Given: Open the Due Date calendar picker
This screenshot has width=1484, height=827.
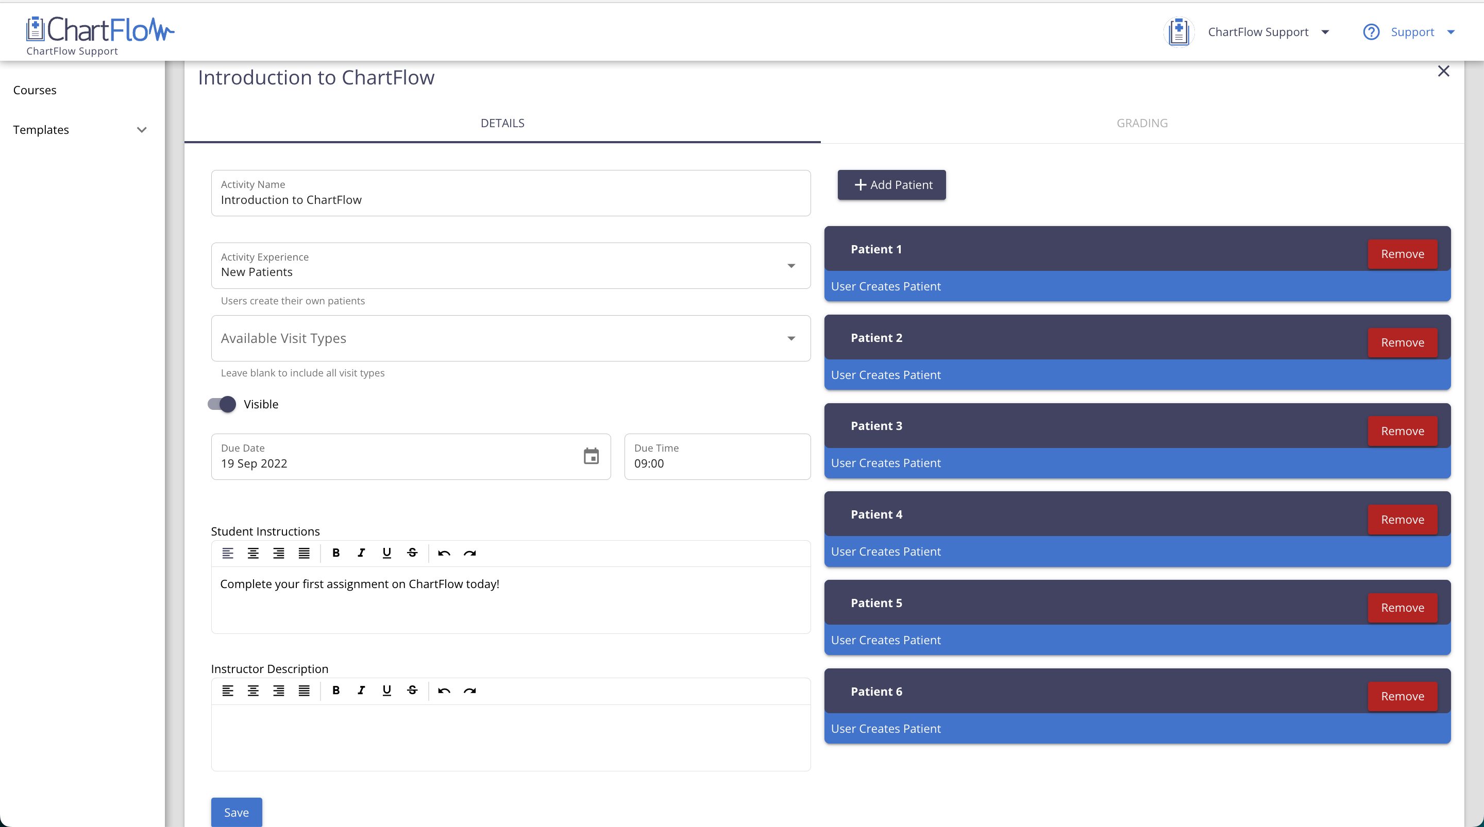Looking at the screenshot, I should coord(591,456).
